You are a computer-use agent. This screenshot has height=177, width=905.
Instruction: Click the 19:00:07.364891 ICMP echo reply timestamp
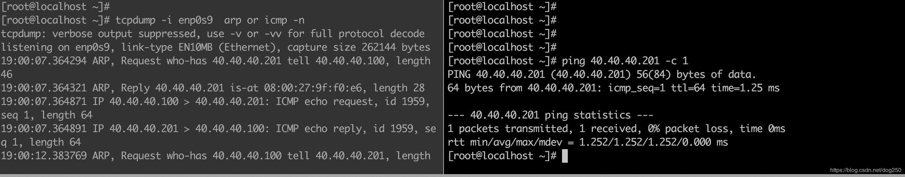click(43, 128)
